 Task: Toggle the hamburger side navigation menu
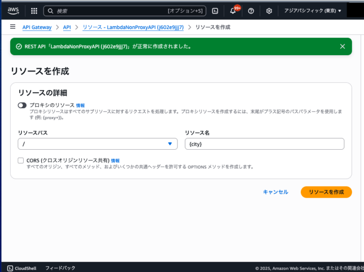[13, 27]
